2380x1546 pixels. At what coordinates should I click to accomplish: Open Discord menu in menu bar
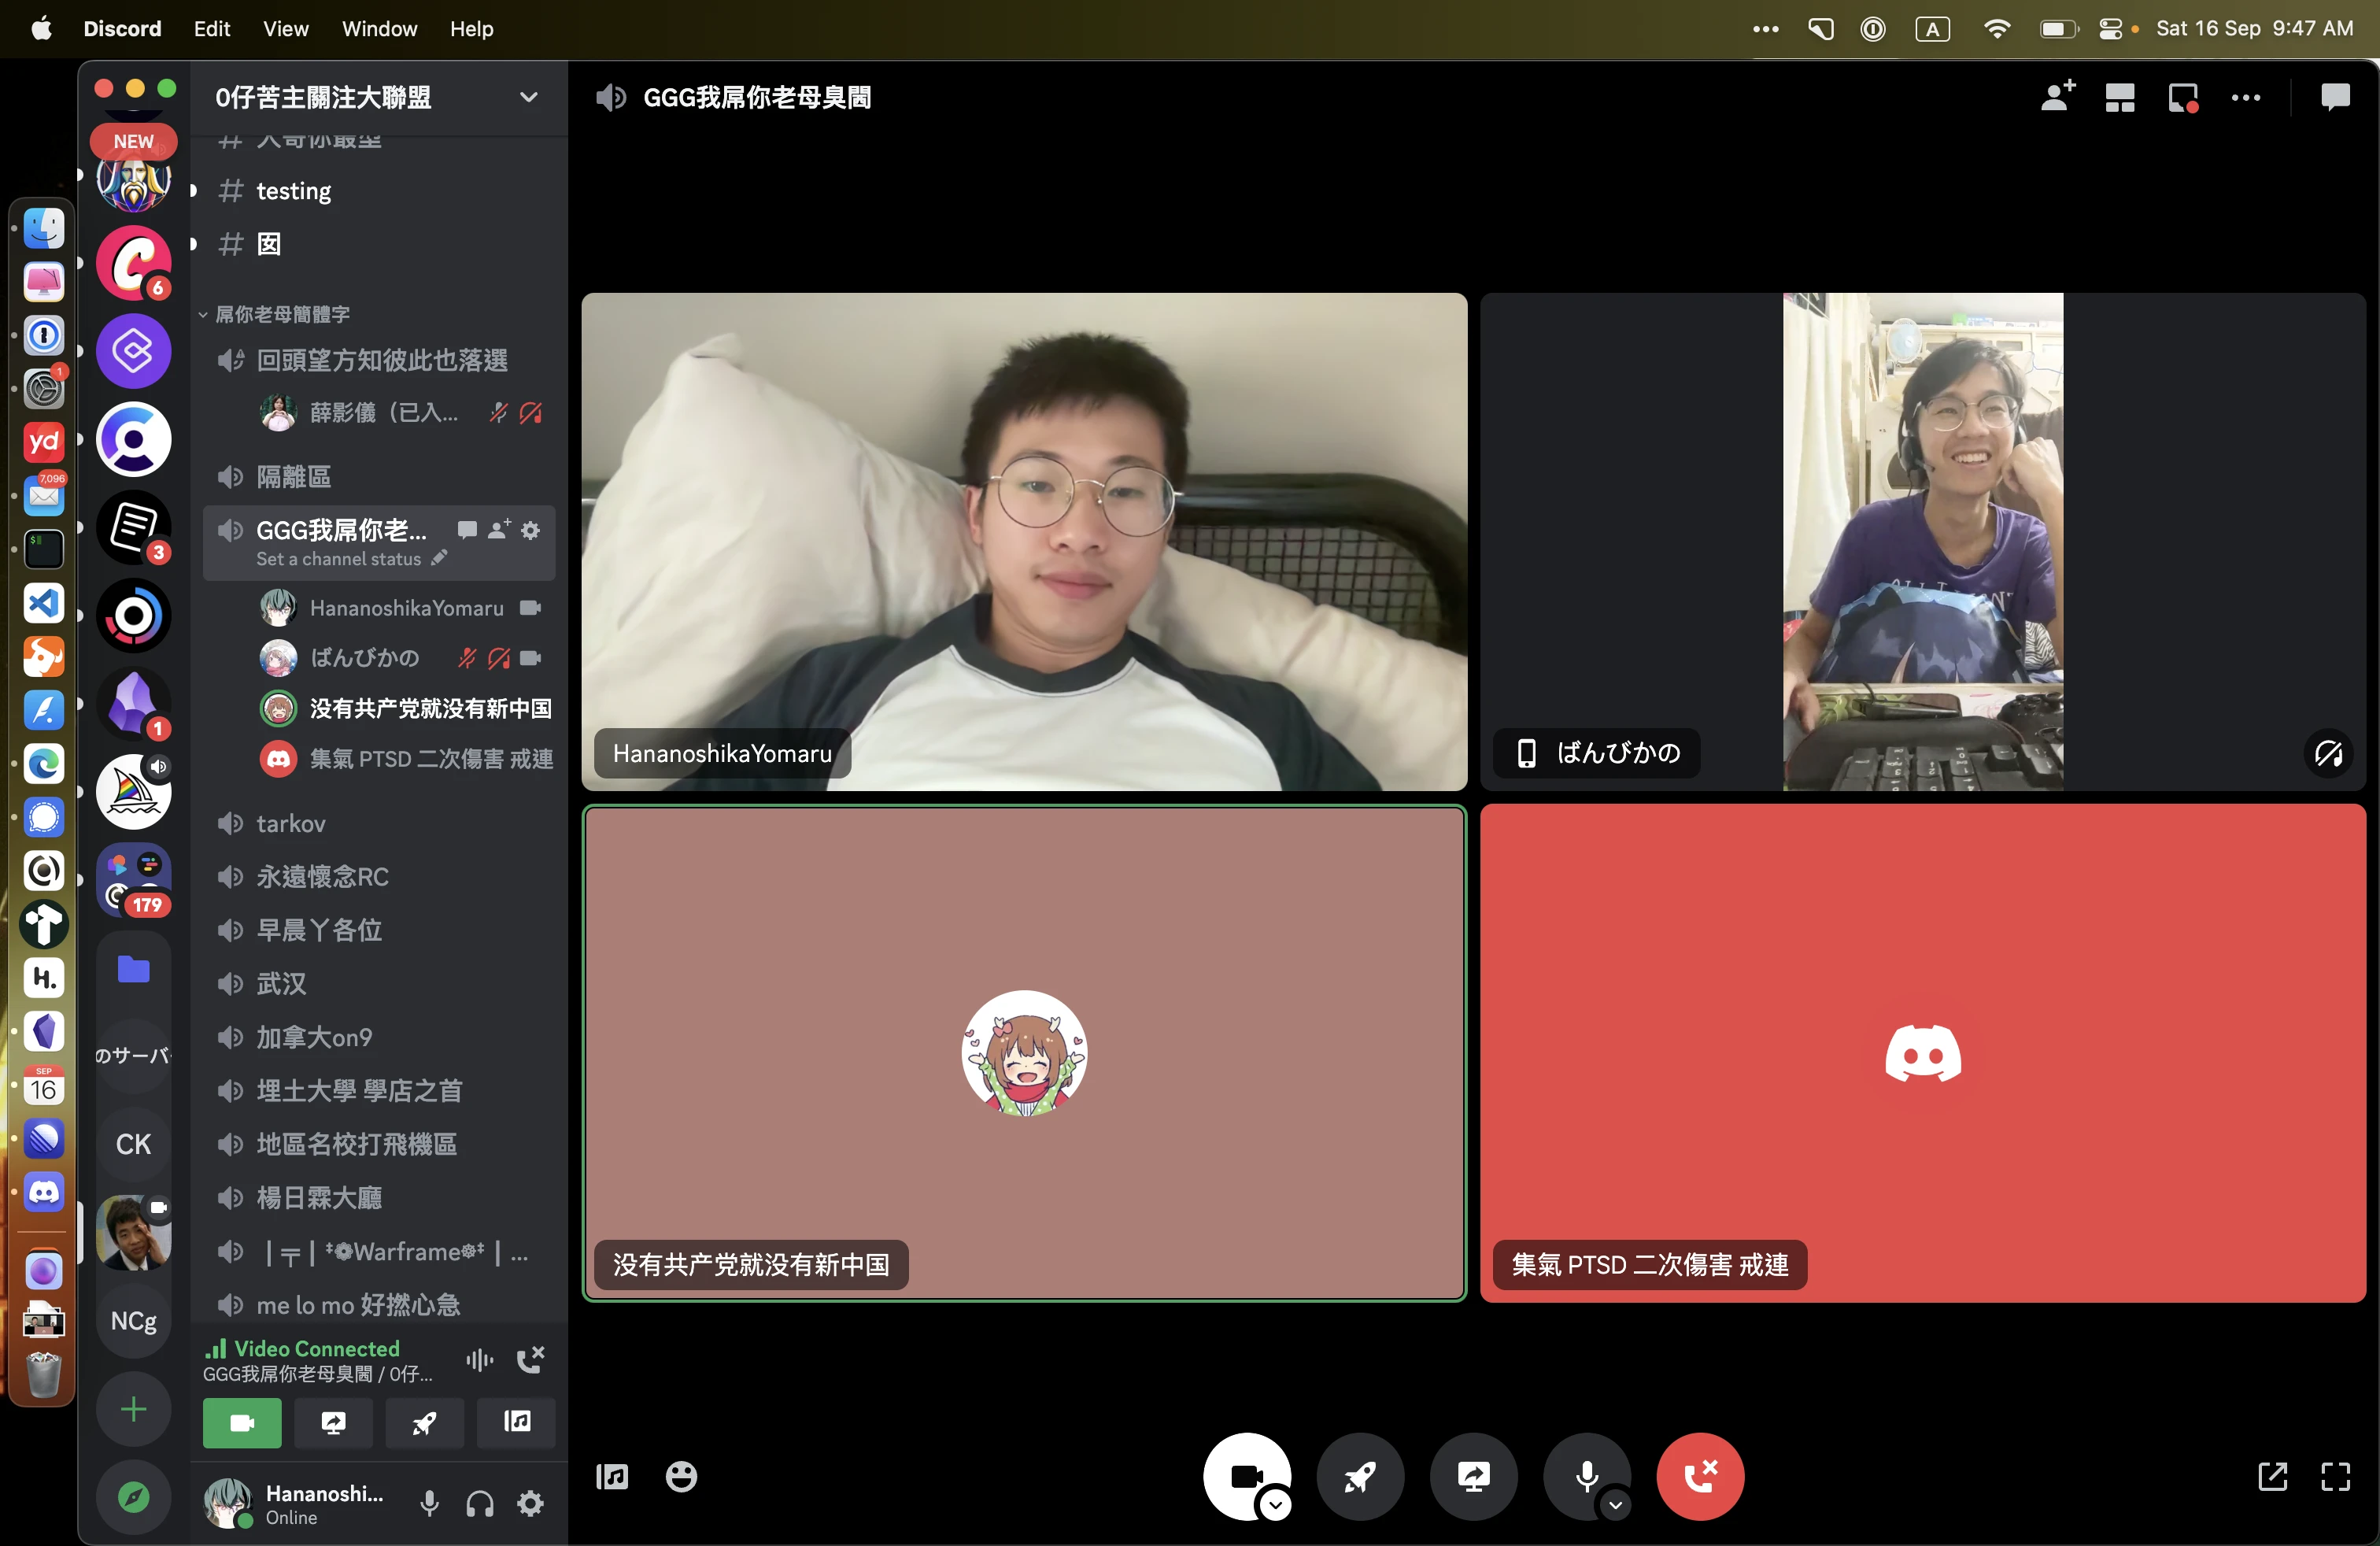coord(122,28)
